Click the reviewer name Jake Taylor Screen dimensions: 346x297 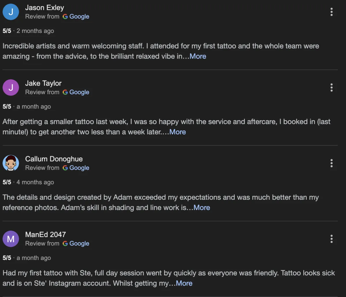[43, 83]
